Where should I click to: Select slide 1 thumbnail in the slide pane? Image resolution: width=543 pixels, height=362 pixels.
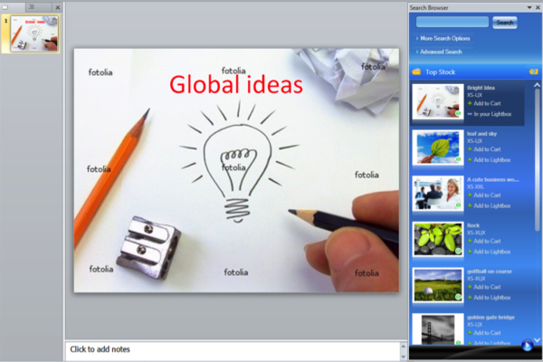[34, 33]
